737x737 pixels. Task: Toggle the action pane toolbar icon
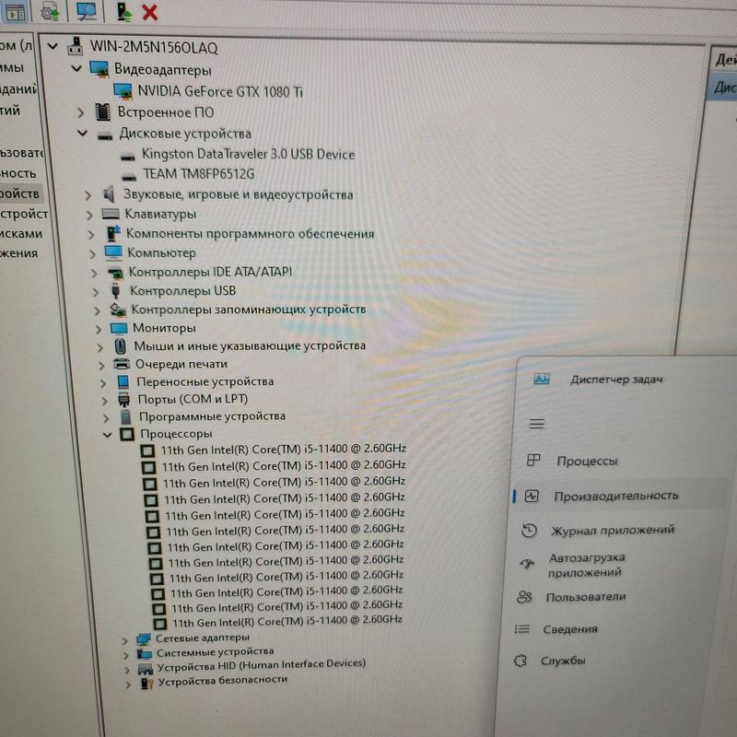click(x=16, y=11)
